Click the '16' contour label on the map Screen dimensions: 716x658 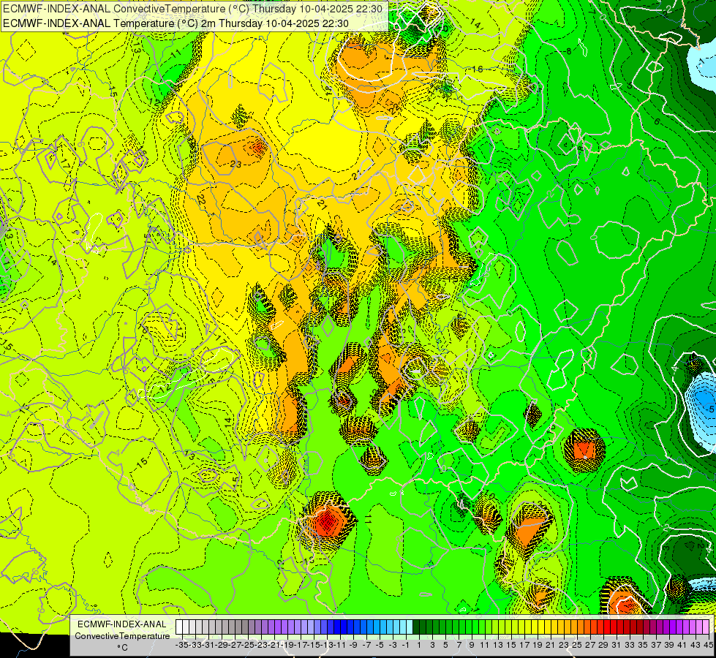[x=478, y=69]
